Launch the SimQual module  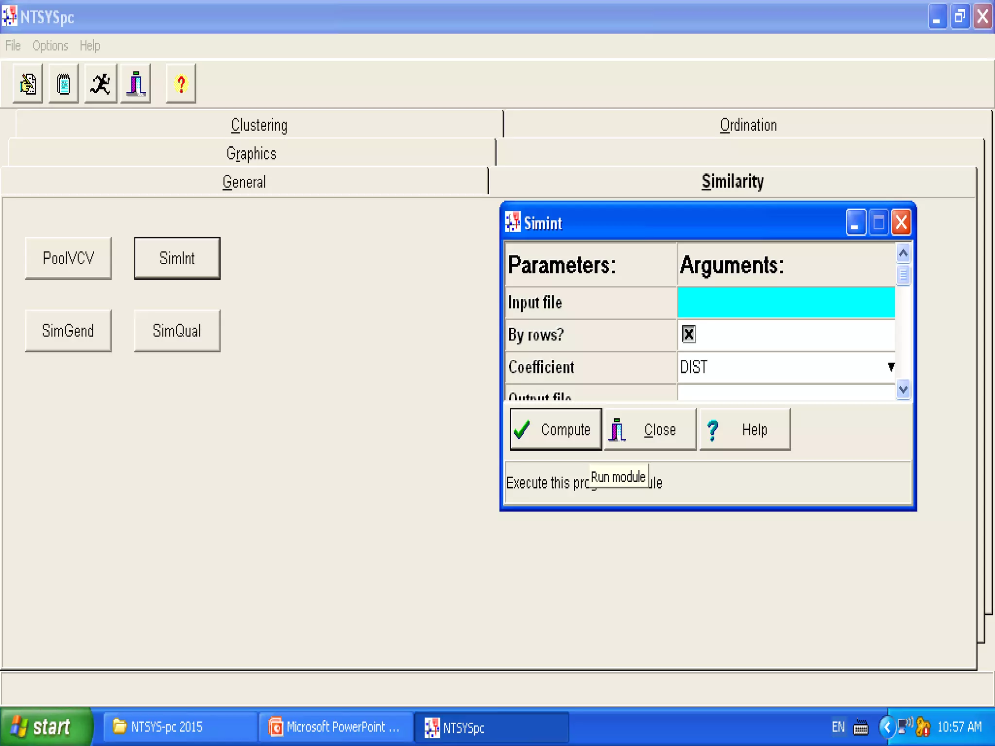point(177,331)
